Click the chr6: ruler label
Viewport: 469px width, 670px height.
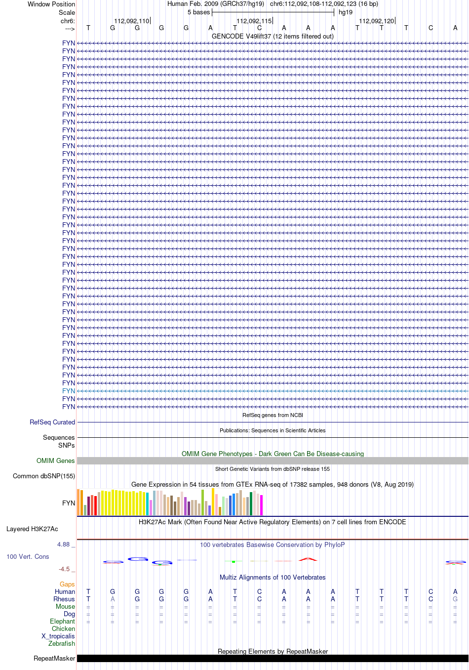(68, 21)
